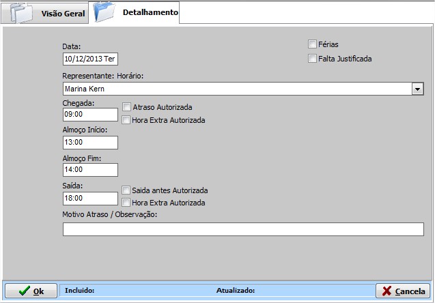The height and width of the screenshot is (303, 435).
Task: Enable Hora Extra Autorizada beside Saída
Action: coord(126,203)
